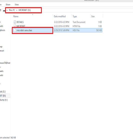133x139 pixels.
Task: Click HTM File type cell
Action: (76, 26)
